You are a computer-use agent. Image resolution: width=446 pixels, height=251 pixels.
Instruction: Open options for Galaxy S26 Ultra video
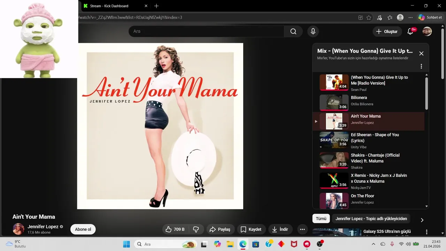click(x=426, y=232)
